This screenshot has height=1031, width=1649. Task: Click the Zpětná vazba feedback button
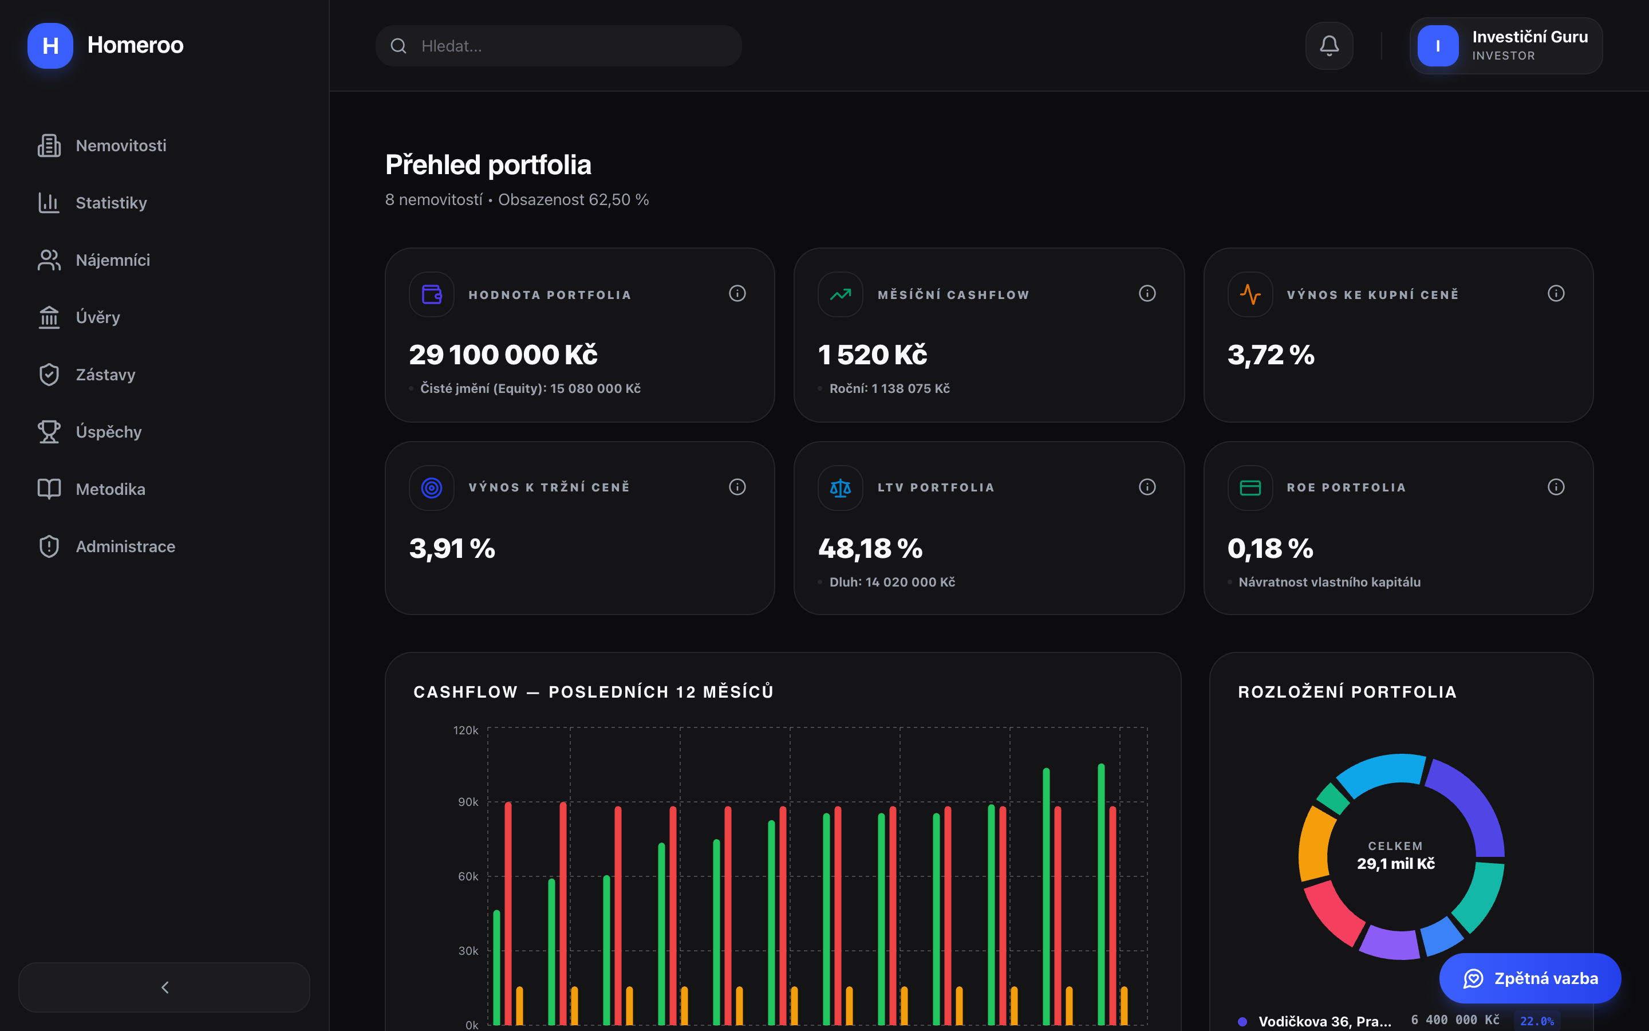[1530, 978]
